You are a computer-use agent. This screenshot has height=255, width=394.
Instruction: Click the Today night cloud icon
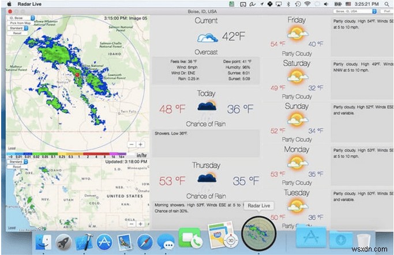click(x=207, y=106)
